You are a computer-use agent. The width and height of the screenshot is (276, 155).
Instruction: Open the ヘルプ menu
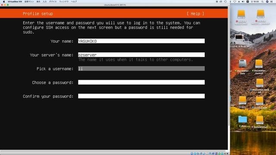click(74, 1)
